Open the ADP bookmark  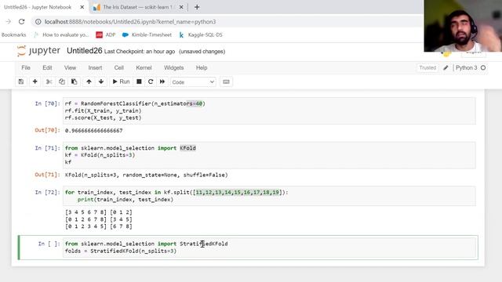click(106, 34)
